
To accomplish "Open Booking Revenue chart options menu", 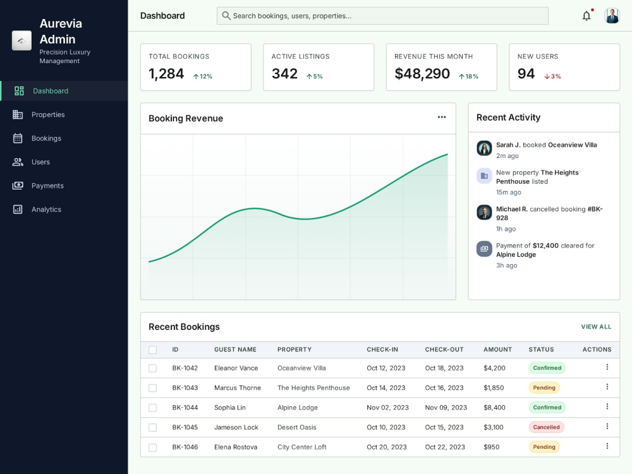I will (442, 118).
